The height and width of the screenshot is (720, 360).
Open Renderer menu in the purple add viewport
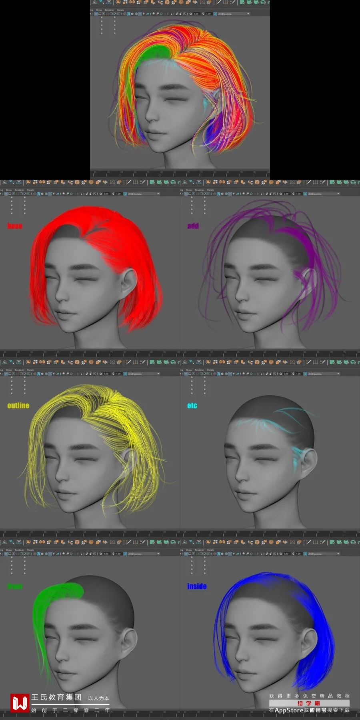click(x=200, y=190)
